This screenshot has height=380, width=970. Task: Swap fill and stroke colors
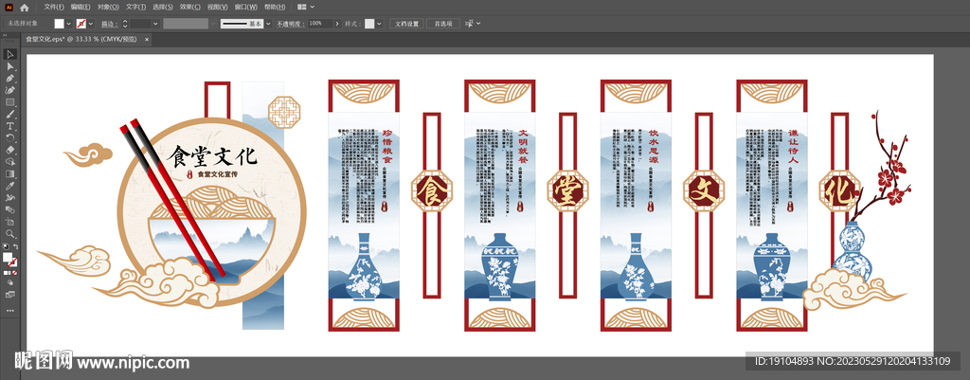pyautogui.click(x=16, y=246)
